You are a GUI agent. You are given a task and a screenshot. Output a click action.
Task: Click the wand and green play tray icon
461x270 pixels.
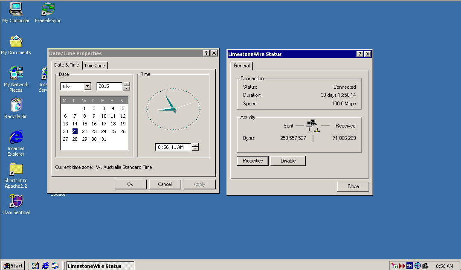394,266
